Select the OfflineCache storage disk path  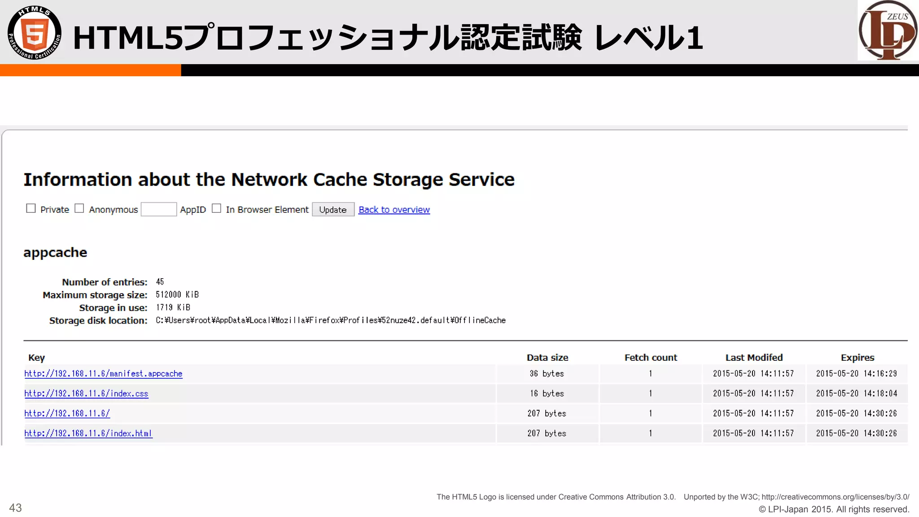[331, 320]
